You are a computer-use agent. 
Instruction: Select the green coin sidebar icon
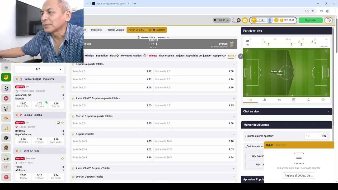pos(6,77)
